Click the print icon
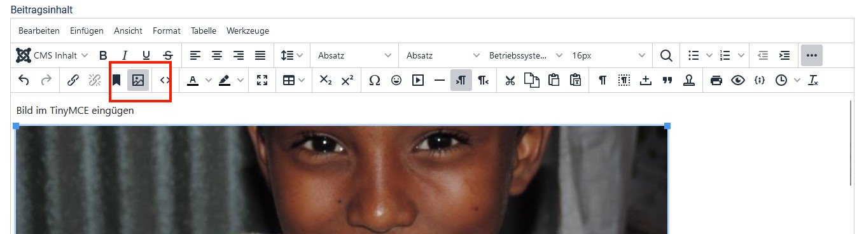This screenshot has height=234, width=857. tap(716, 80)
